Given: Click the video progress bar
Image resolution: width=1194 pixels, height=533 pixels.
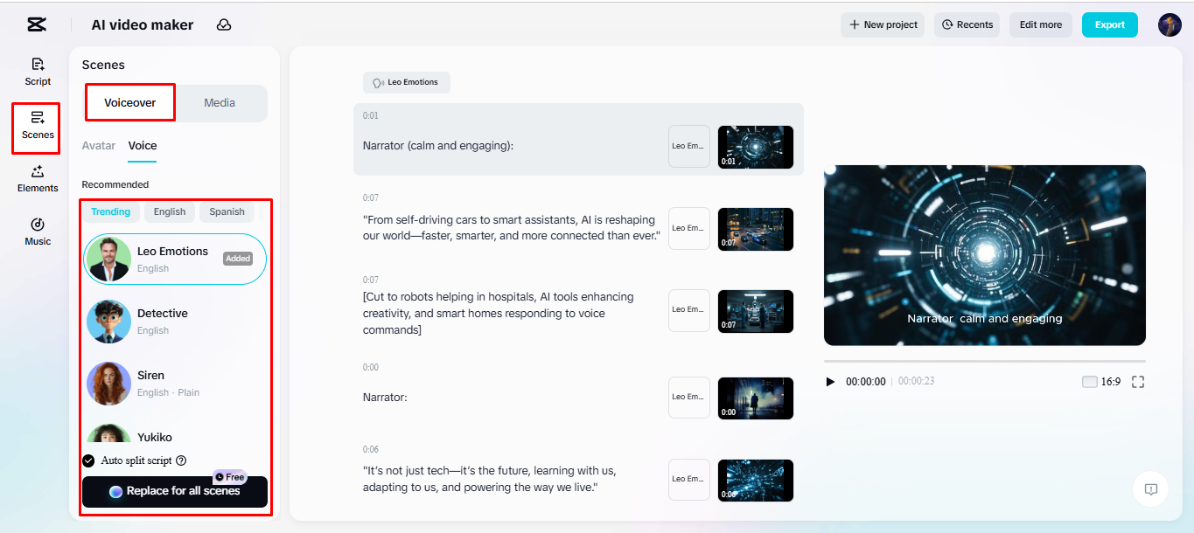Looking at the screenshot, I should 984,358.
